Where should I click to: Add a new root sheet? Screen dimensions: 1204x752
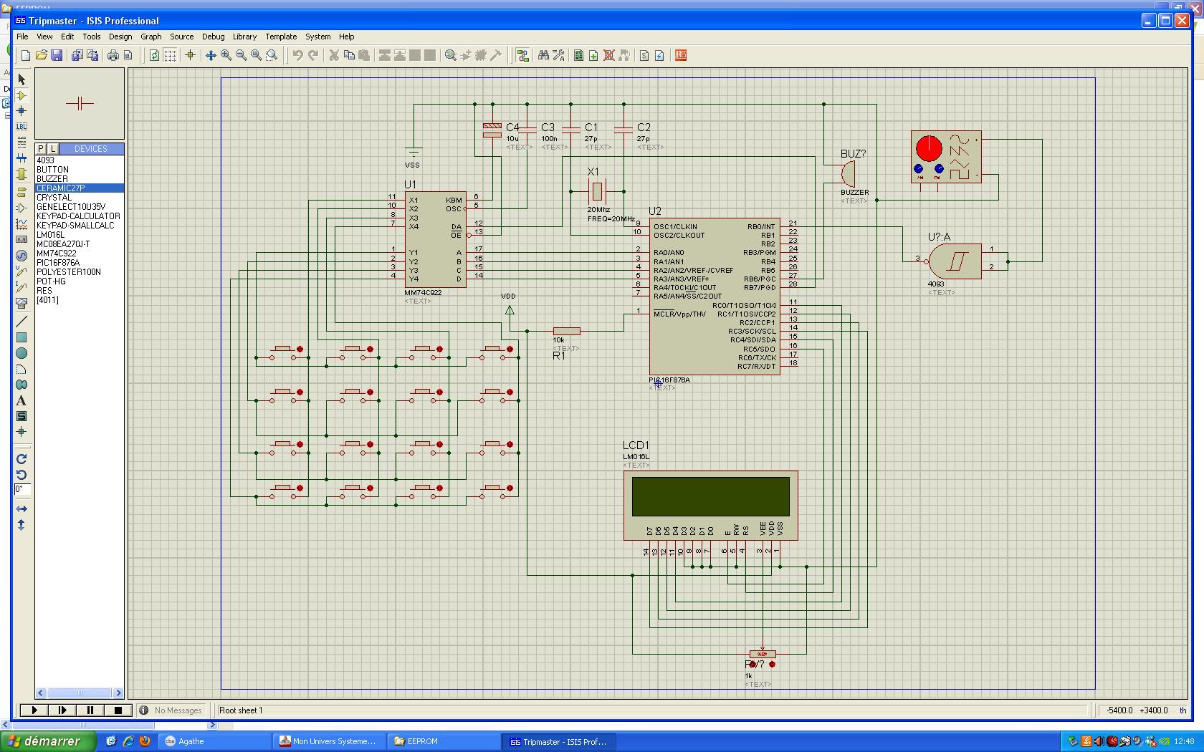[x=593, y=55]
